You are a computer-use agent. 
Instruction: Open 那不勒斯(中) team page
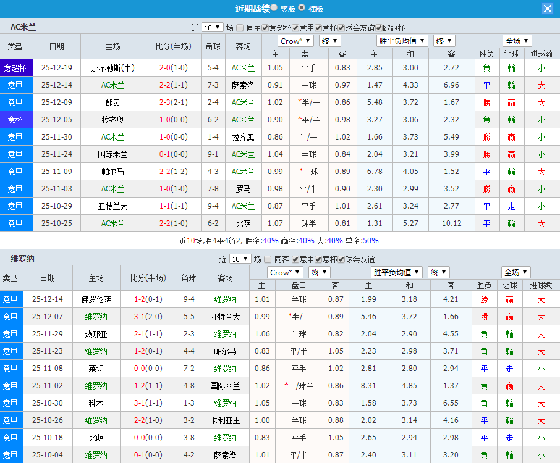tap(113, 67)
